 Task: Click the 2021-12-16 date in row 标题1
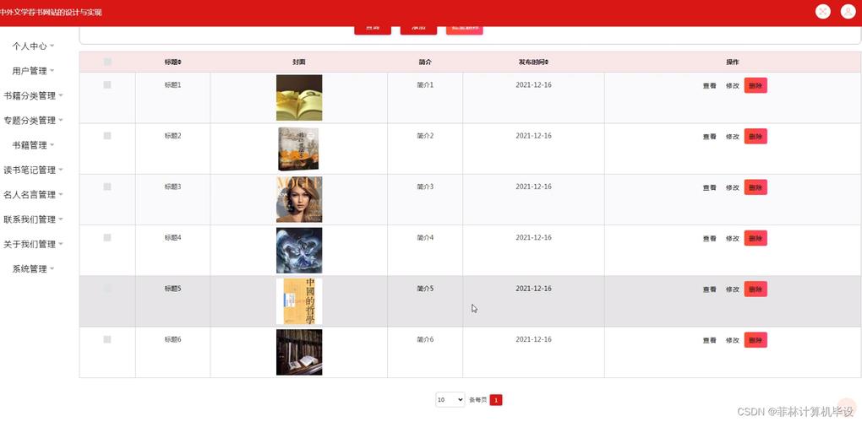point(533,85)
